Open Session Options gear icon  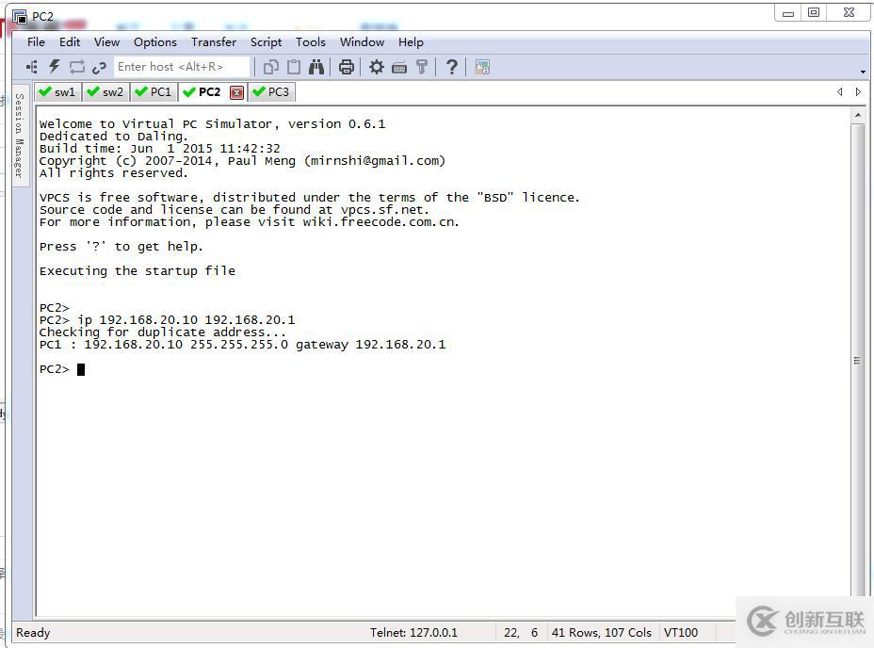376,68
